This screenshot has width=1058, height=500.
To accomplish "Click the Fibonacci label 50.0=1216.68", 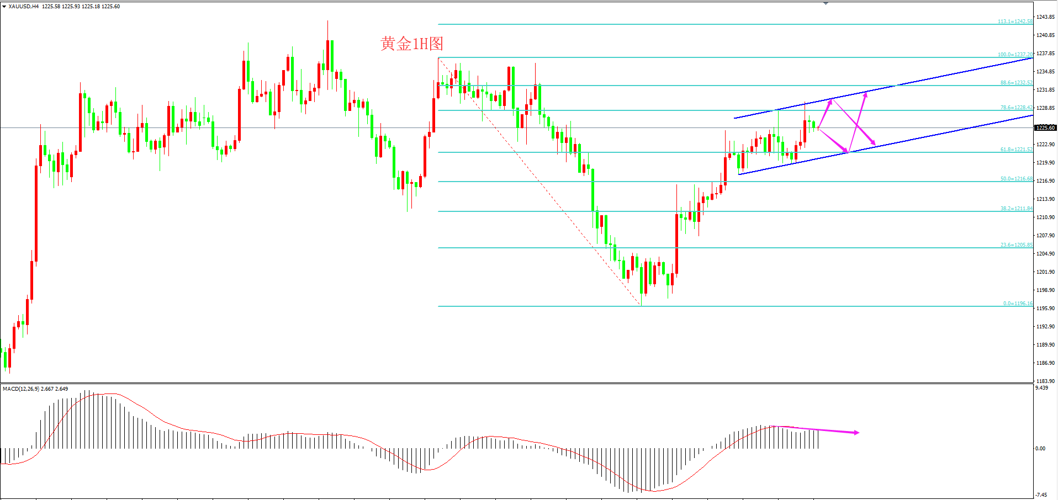I will point(1016,179).
